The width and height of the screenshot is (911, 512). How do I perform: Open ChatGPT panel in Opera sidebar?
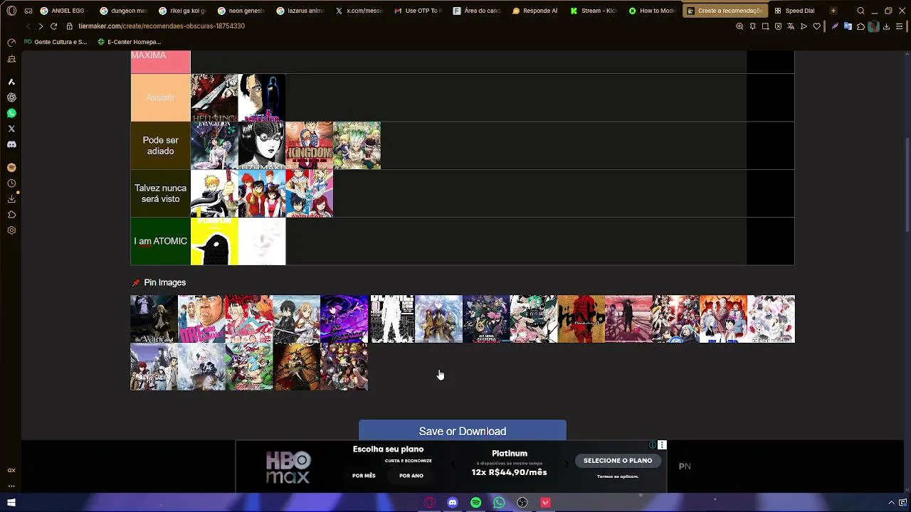[x=11, y=97]
